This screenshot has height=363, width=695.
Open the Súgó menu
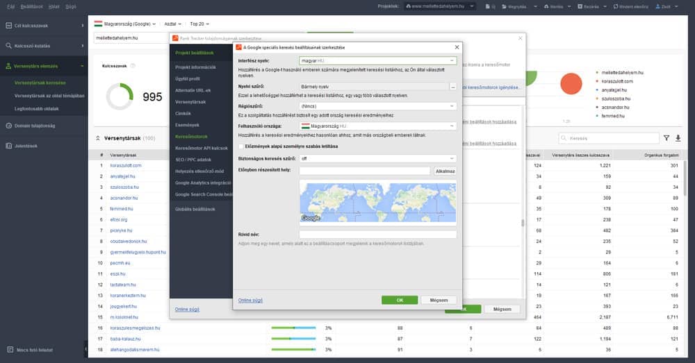(71, 7)
